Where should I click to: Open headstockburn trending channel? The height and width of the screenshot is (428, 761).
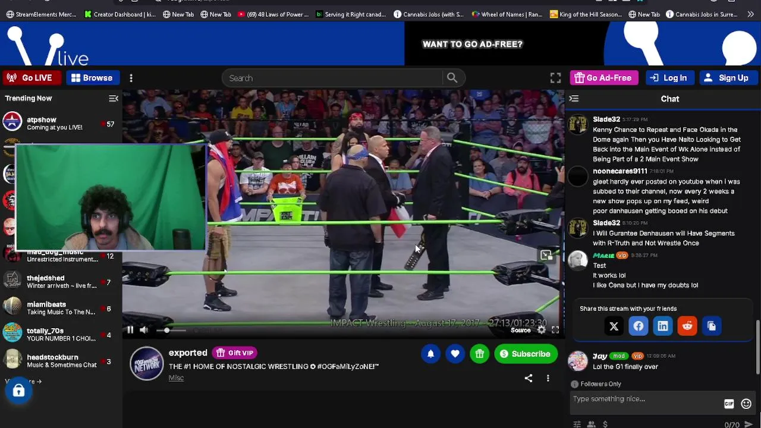[x=59, y=361]
